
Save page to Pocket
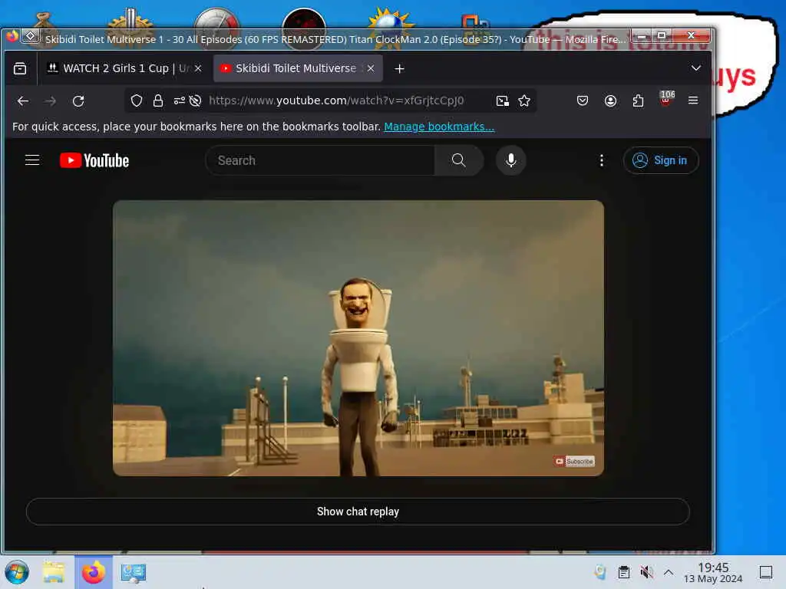coord(583,100)
